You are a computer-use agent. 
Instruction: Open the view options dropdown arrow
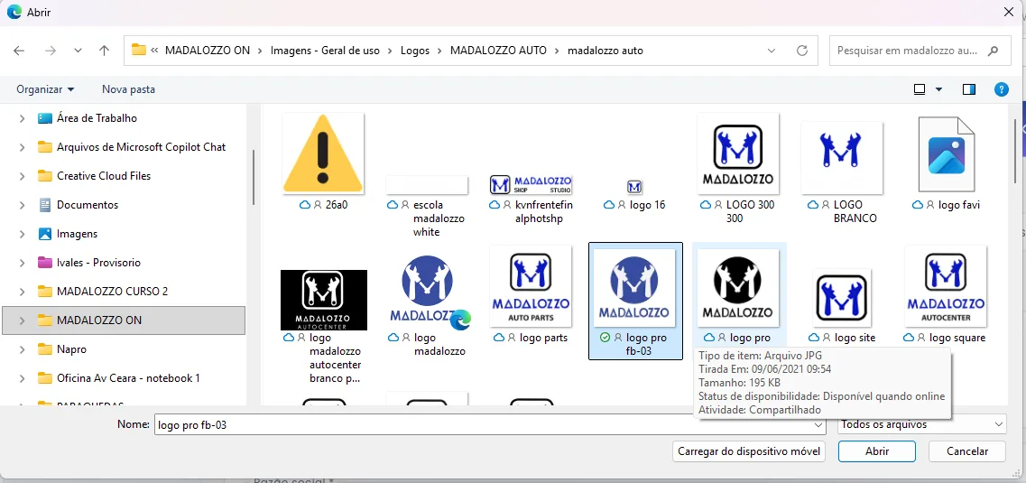click(939, 89)
